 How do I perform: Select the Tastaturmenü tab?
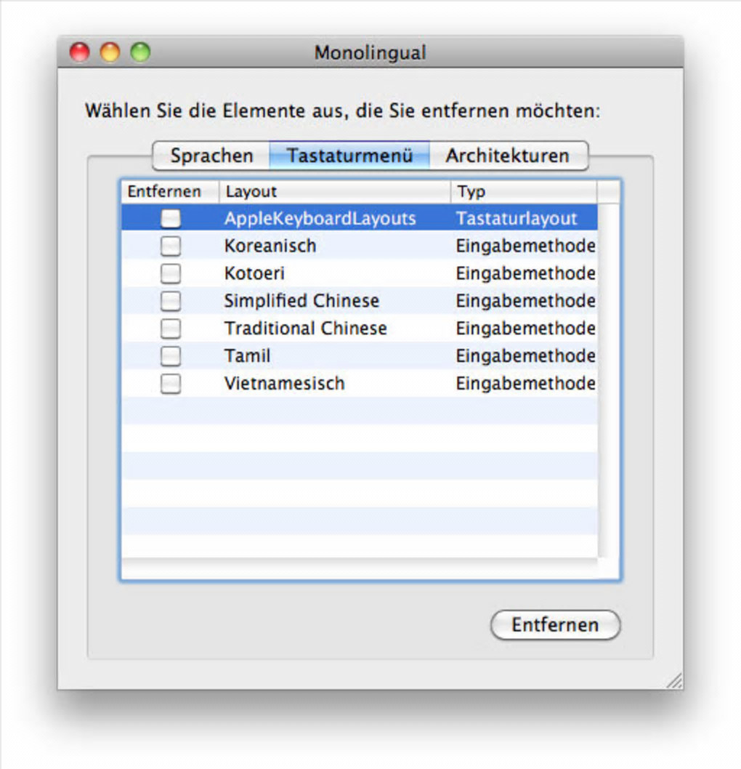pyautogui.click(x=349, y=156)
